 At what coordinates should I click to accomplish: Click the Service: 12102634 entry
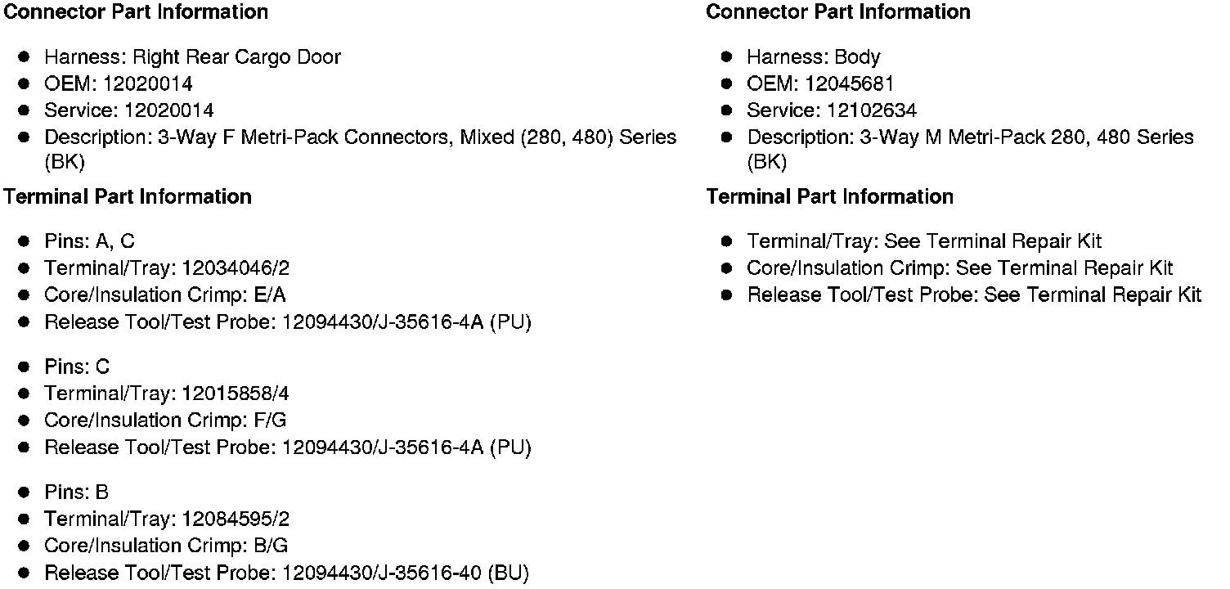coord(831,111)
